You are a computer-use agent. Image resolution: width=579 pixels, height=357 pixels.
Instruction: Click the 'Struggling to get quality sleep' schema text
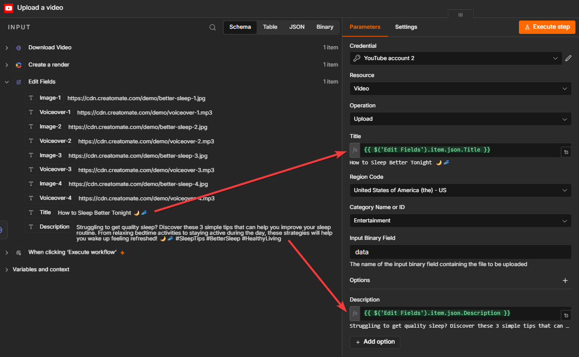tap(204, 233)
